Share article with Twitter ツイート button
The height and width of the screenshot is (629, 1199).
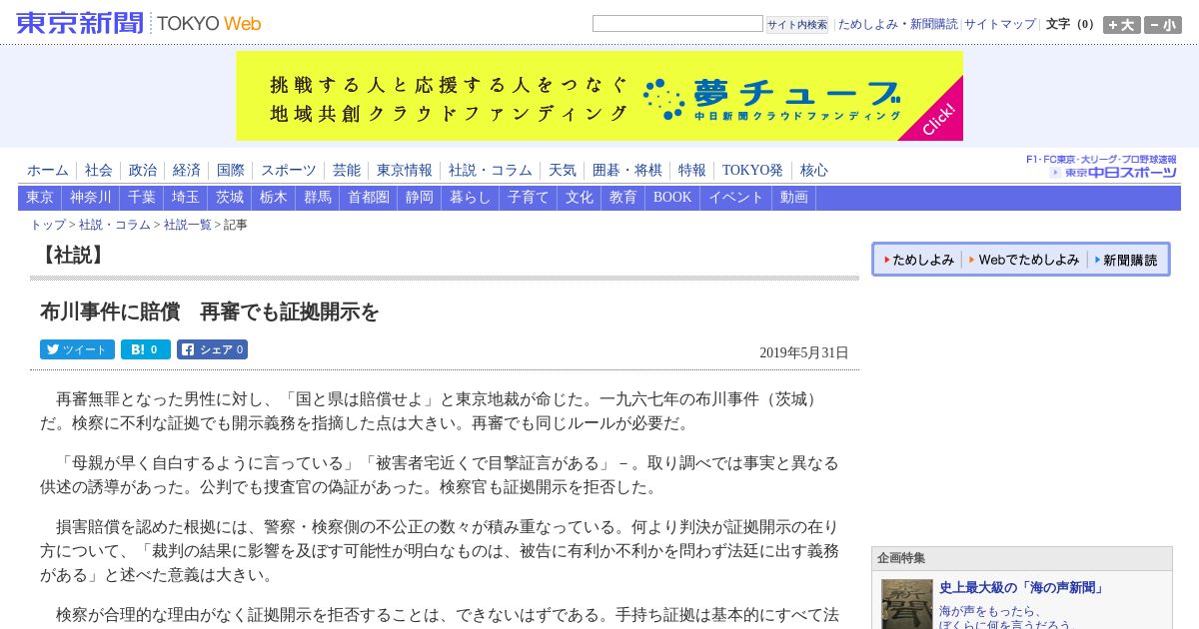pyautogui.click(x=77, y=349)
